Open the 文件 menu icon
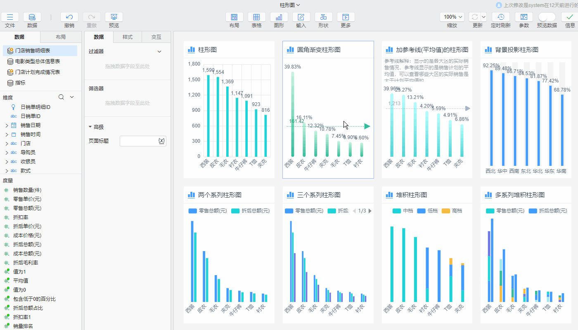This screenshot has width=578, height=330. point(10,17)
